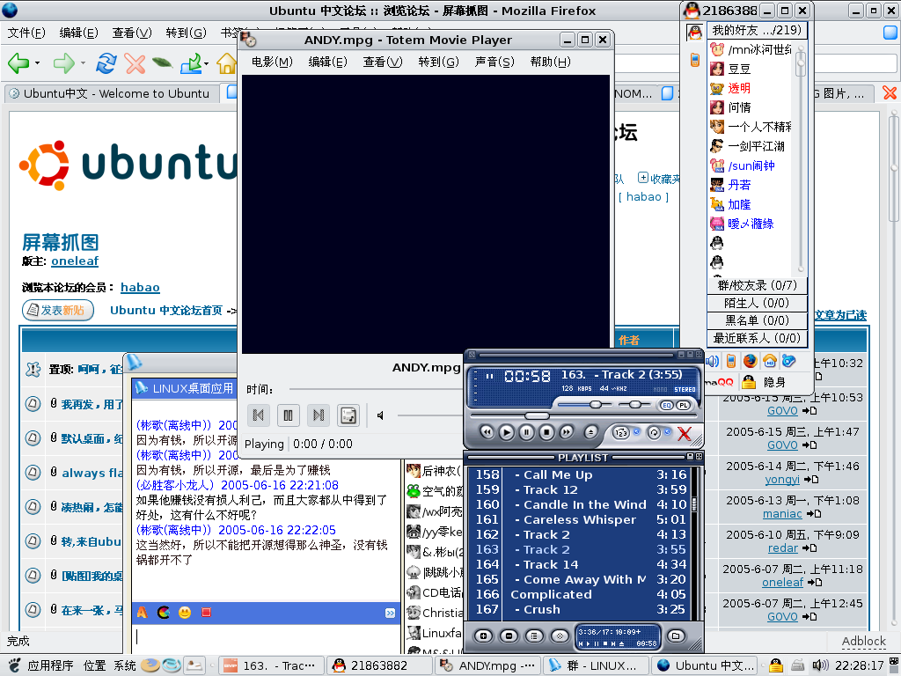Select Candle In the Wind track
901x676 pixels.
click(581, 504)
